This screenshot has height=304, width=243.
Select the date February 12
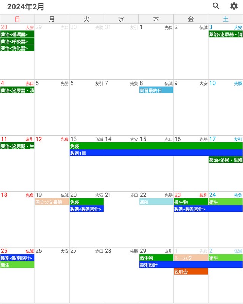click(x=52, y=163)
